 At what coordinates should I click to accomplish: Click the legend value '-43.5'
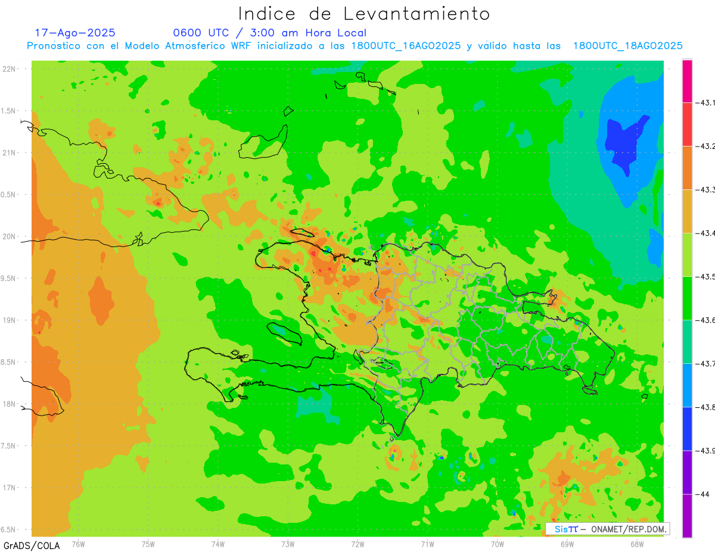pos(705,277)
